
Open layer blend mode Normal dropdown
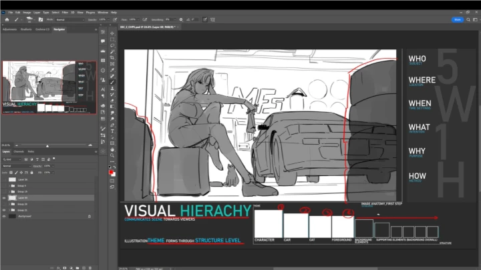click(x=17, y=166)
